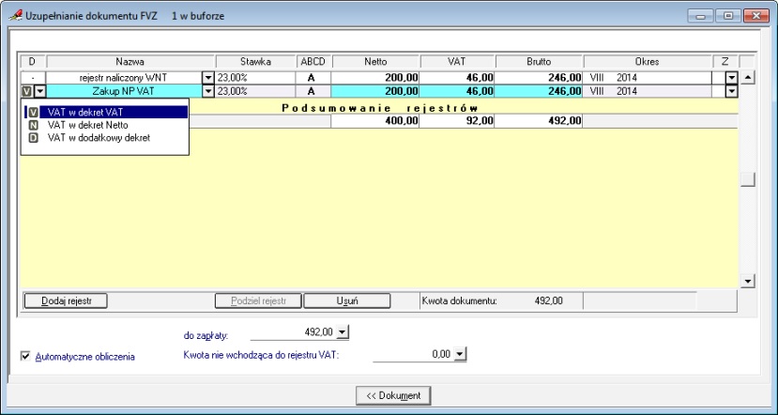
Task: Open dropdown next to rejestr naliczony WNT
Action: [x=208, y=77]
